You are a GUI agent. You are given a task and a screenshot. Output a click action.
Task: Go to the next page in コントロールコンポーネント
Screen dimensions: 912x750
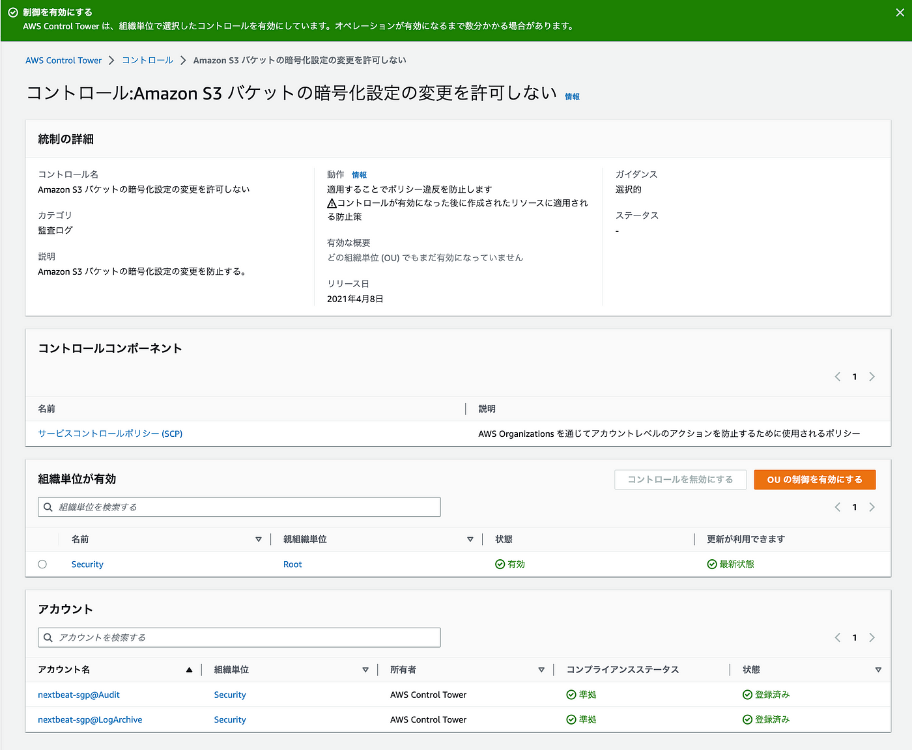point(872,376)
